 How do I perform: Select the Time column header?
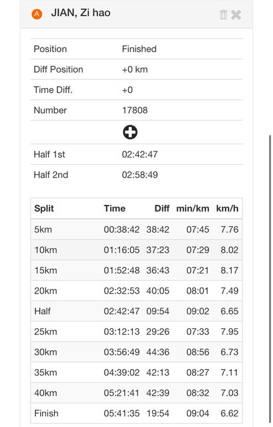[x=114, y=208]
